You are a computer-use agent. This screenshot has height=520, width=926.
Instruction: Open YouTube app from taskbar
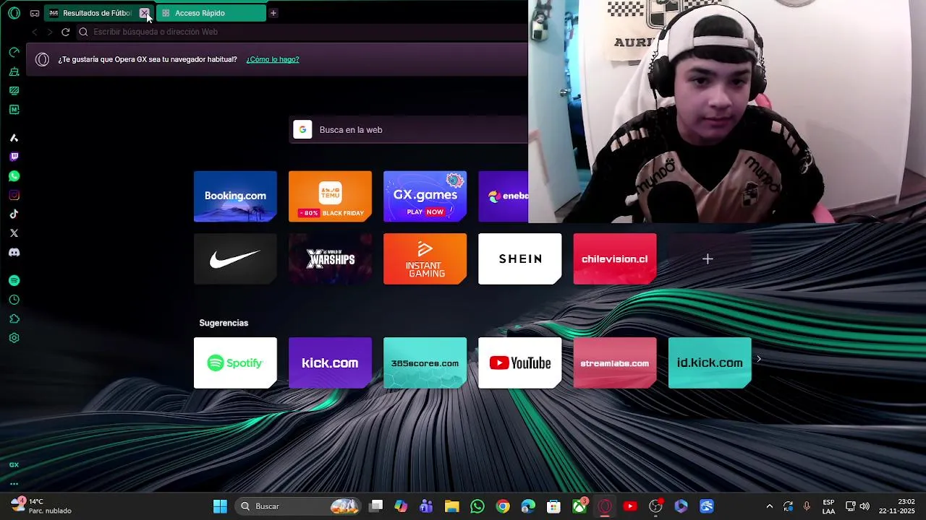pyautogui.click(x=630, y=506)
